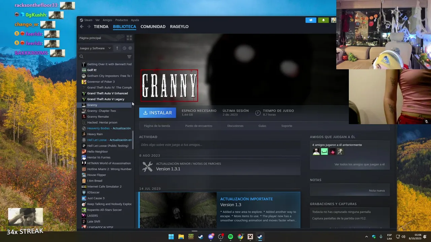Select Internet Cafe Simulator 2
The width and height of the screenshot is (431, 242).
(106, 187)
